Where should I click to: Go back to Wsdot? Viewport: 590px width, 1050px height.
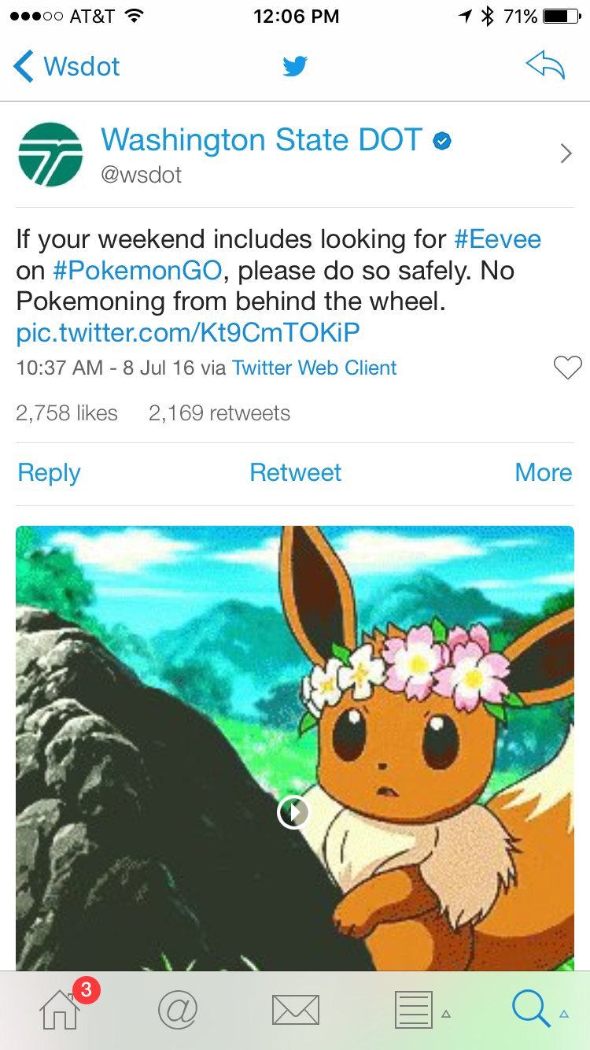(x=67, y=66)
